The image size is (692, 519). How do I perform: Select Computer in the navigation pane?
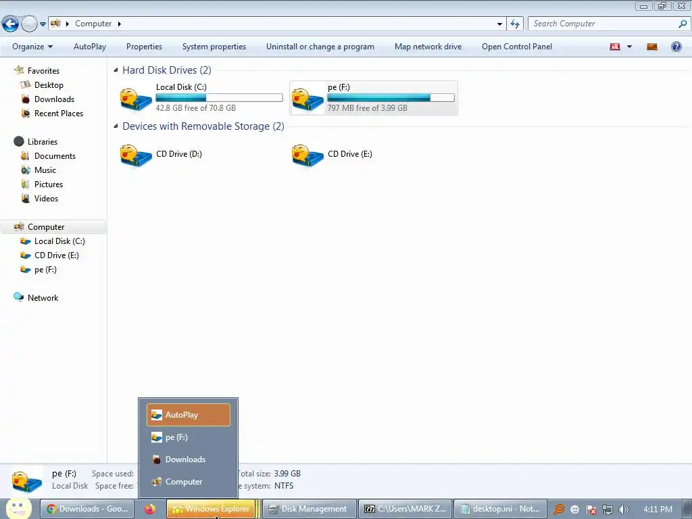point(53,227)
